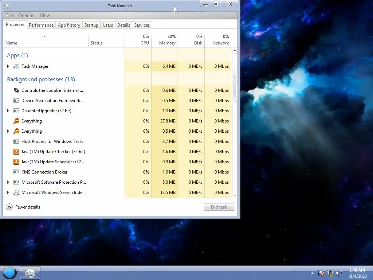The width and height of the screenshot is (373, 280).
Task: Select 'Host Process for Windows Tasks' text
Action: click(52, 141)
